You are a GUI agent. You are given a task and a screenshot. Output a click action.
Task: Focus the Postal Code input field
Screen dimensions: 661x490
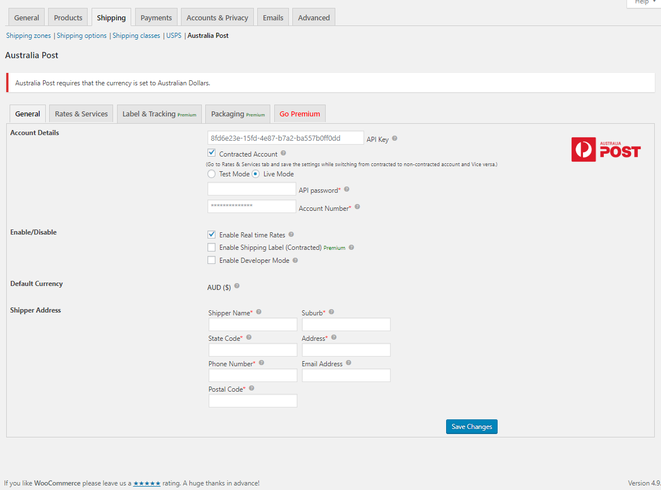tap(253, 401)
